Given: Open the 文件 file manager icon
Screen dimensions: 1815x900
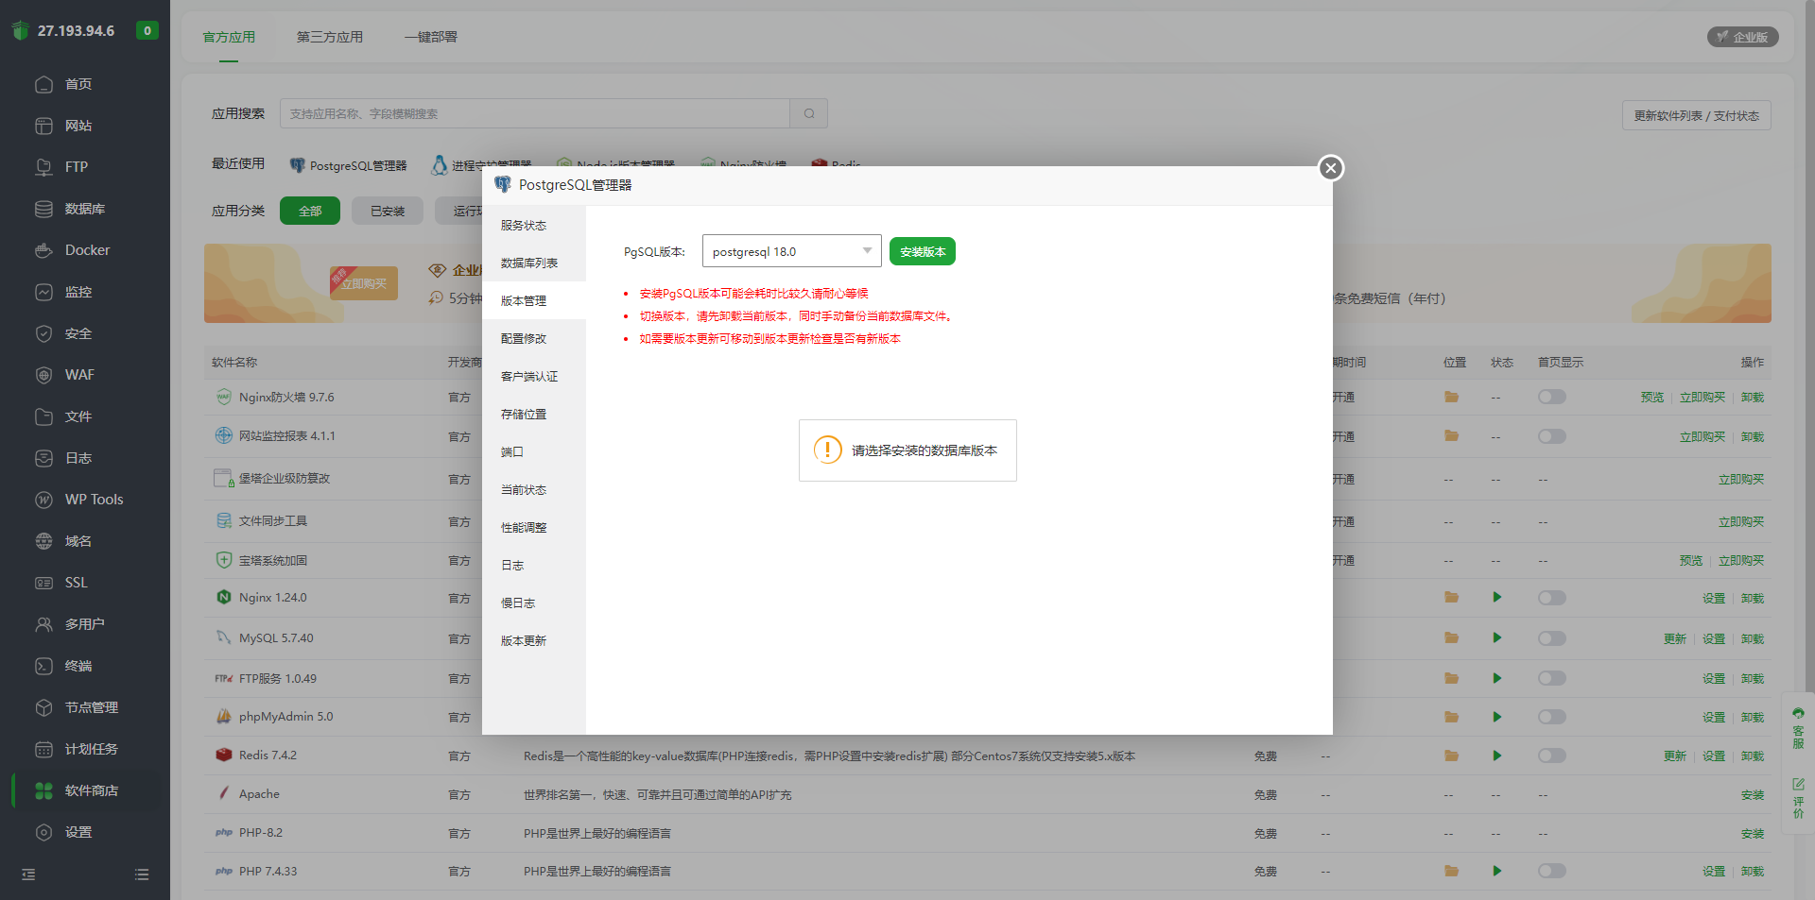Looking at the screenshot, I should point(44,416).
